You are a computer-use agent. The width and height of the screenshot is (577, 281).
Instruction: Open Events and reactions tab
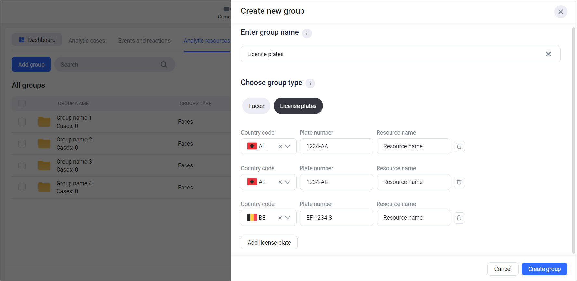pyautogui.click(x=144, y=41)
